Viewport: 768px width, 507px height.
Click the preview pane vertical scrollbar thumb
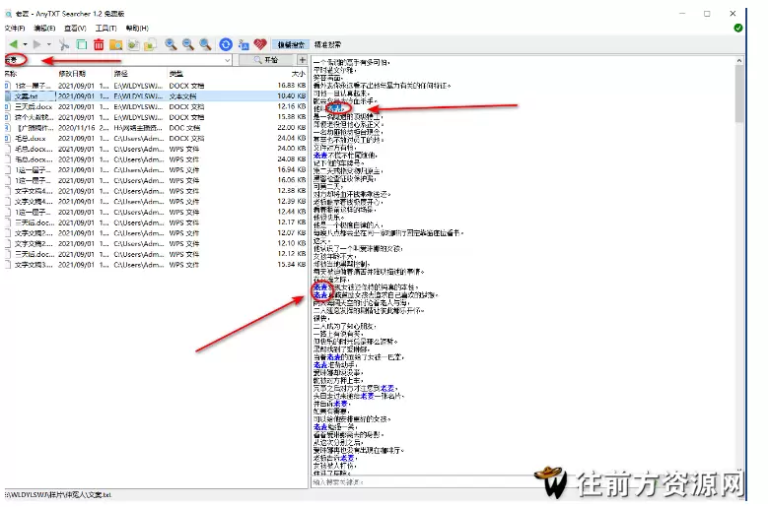click(x=739, y=94)
